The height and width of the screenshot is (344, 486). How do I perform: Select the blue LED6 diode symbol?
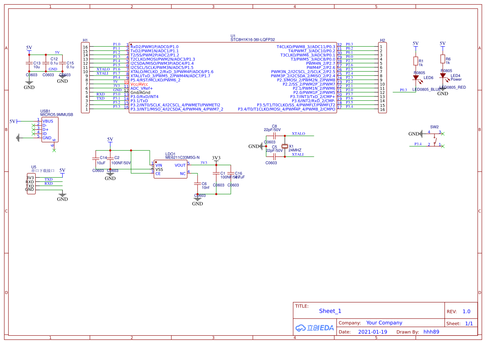[415, 78]
